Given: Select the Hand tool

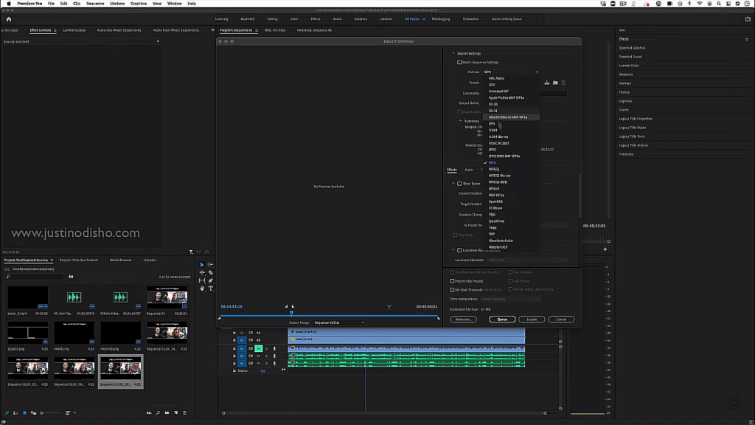Looking at the screenshot, I should (x=202, y=288).
